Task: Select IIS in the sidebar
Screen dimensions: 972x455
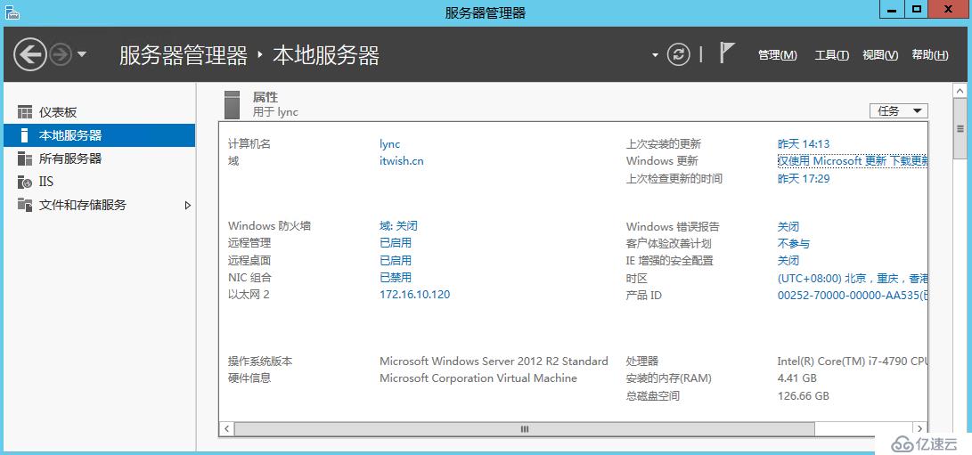Action: [x=99, y=182]
